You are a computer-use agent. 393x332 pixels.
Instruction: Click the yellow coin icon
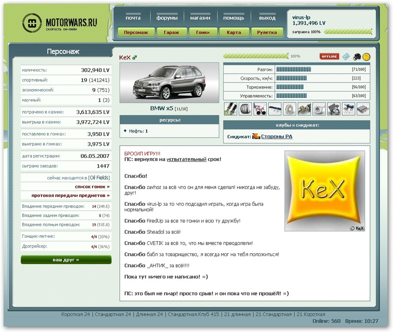click(x=366, y=56)
